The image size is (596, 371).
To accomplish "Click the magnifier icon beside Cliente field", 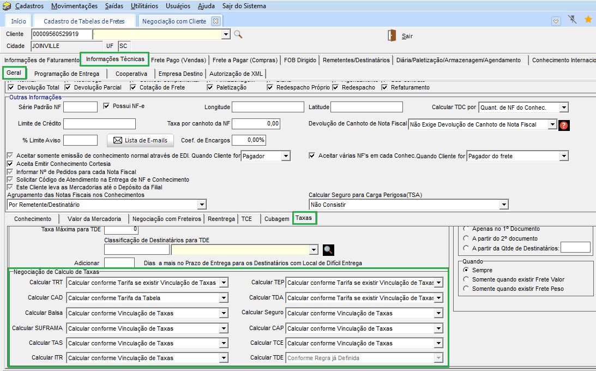I will 238,34.
